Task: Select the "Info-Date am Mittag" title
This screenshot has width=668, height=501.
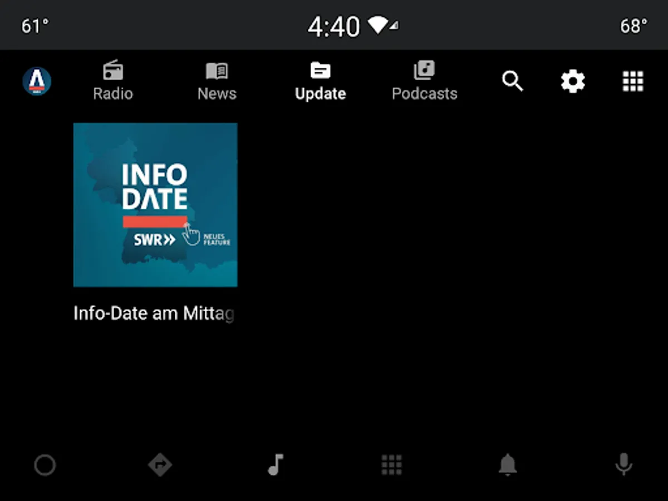Action: tap(154, 313)
